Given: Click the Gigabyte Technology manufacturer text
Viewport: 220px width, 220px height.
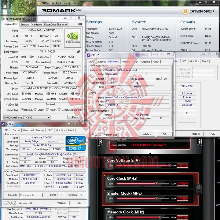Looking at the screenshot, I should 122,70.
